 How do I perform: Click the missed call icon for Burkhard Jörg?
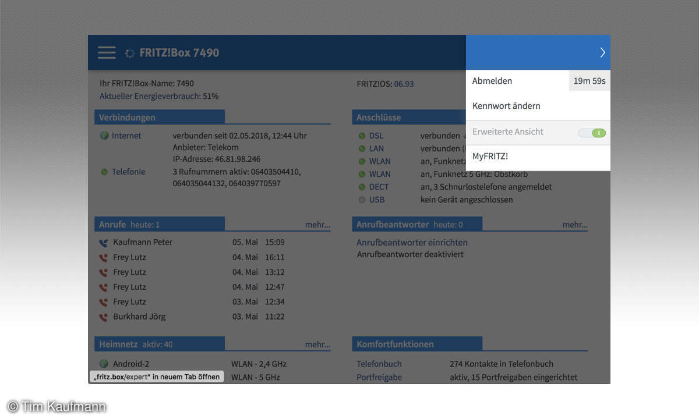point(104,318)
